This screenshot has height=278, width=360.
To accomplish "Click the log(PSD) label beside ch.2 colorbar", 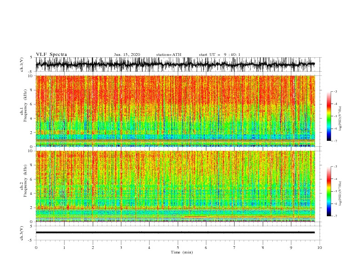I will point(340,194).
